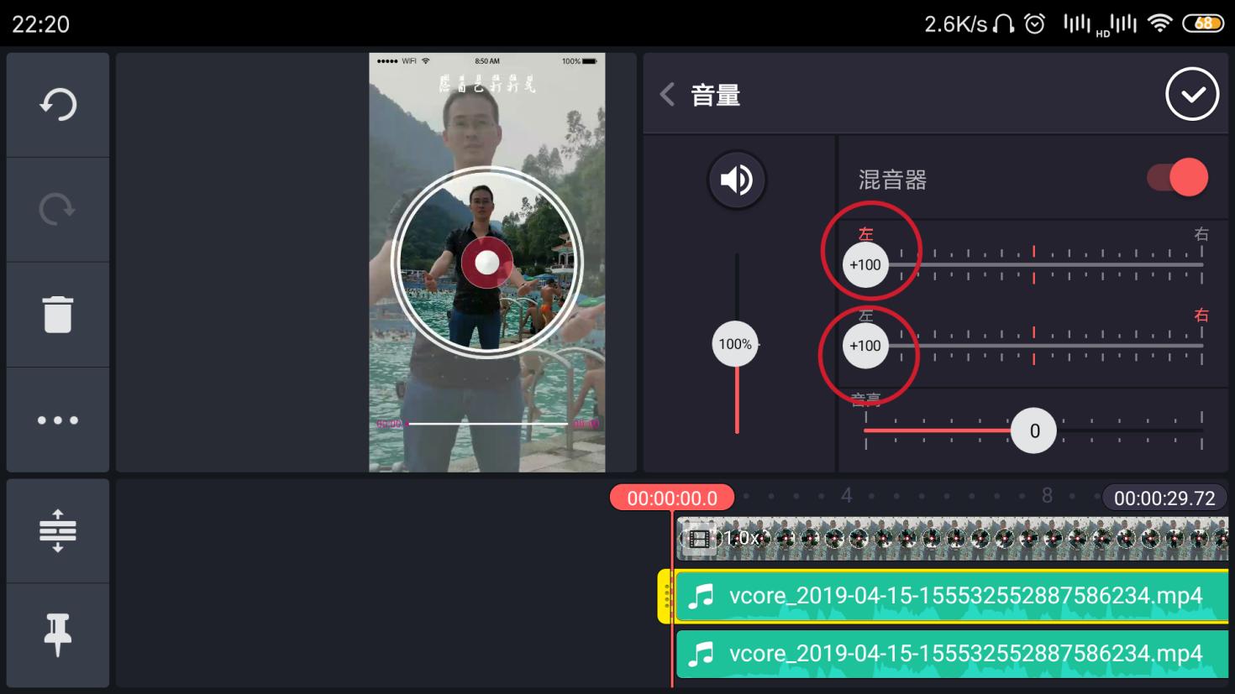Click the music note icon on audio clip

tap(702, 597)
